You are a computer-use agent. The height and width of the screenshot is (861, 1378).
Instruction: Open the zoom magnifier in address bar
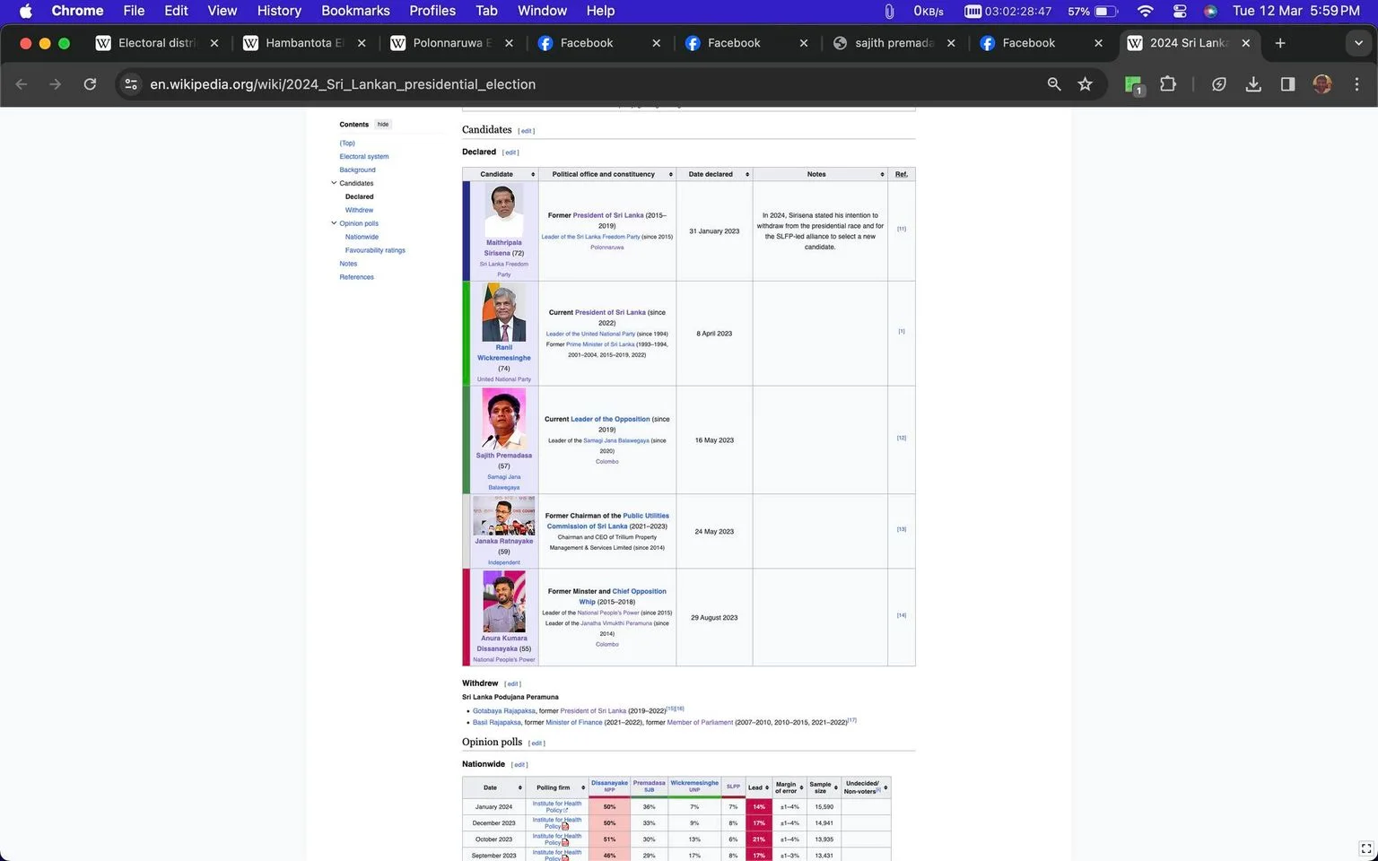click(x=1054, y=84)
